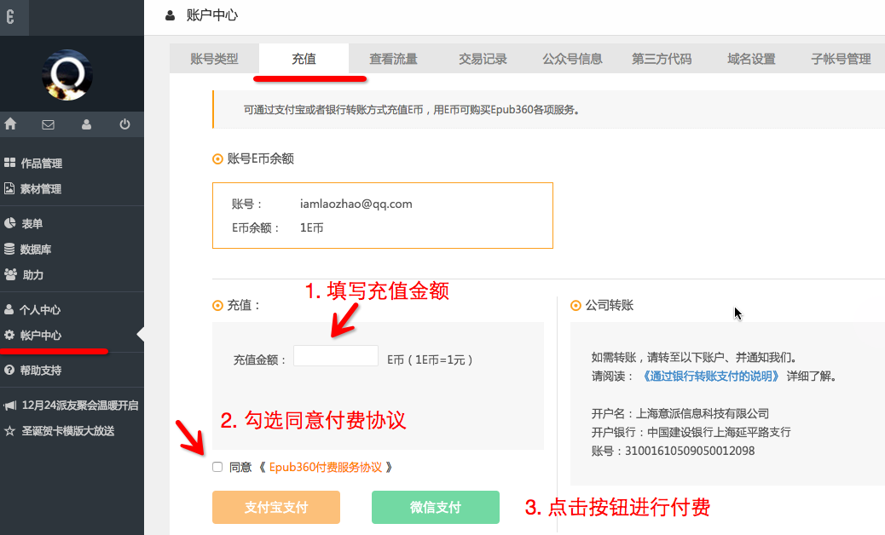
Task: Open the 子帐号管理 tab
Action: coord(841,59)
